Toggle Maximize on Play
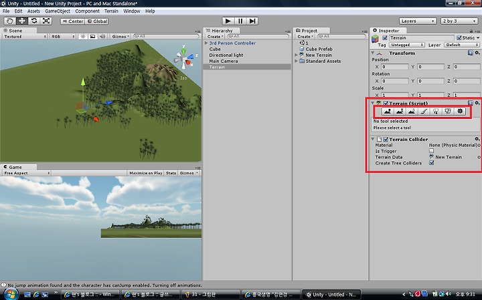The image size is (482, 300). click(146, 173)
